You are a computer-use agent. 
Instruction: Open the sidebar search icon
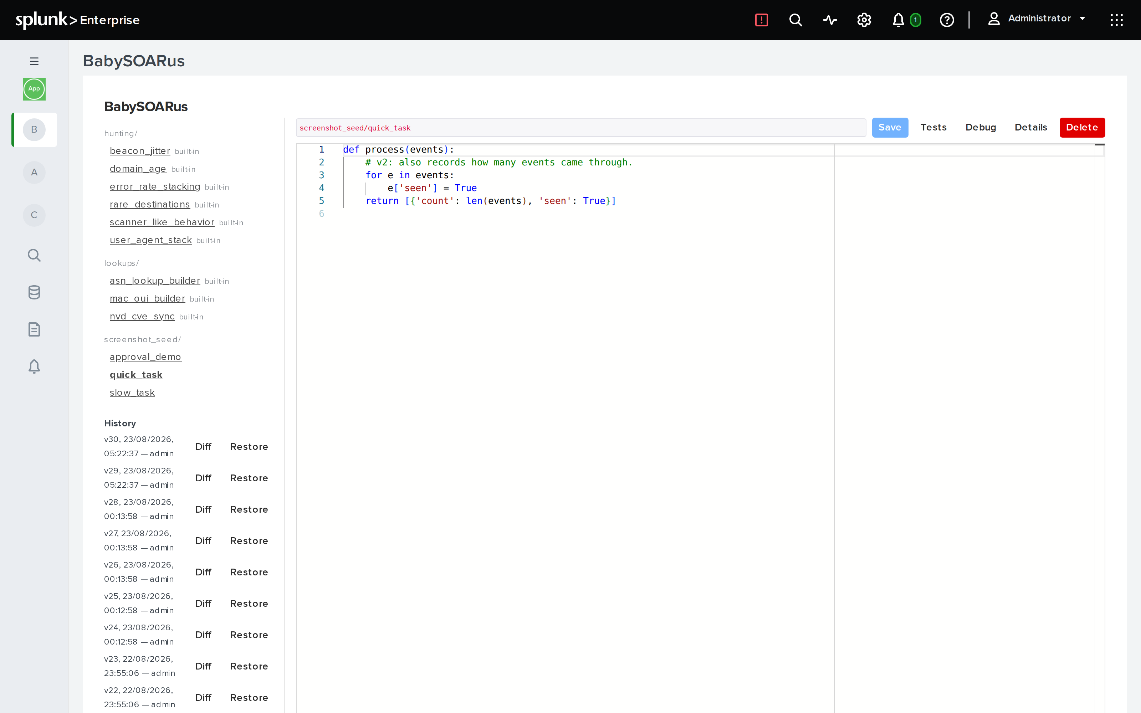34,255
